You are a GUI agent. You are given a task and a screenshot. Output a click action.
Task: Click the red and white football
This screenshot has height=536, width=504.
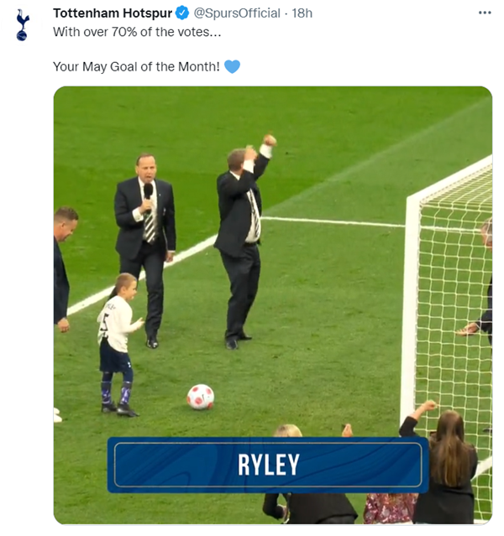point(201,397)
